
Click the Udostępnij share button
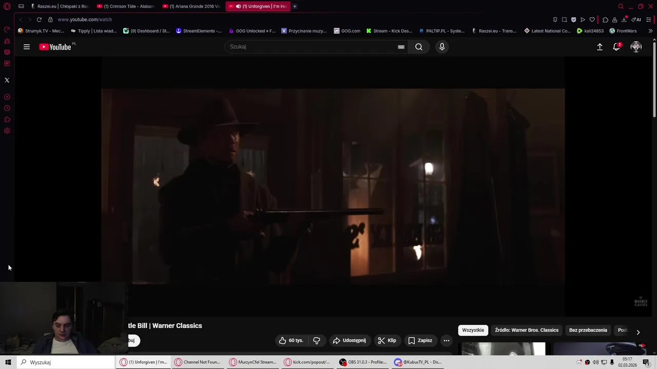tap(349, 340)
